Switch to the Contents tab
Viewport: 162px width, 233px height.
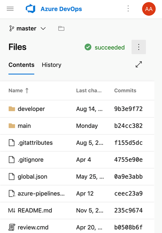pos(21,65)
